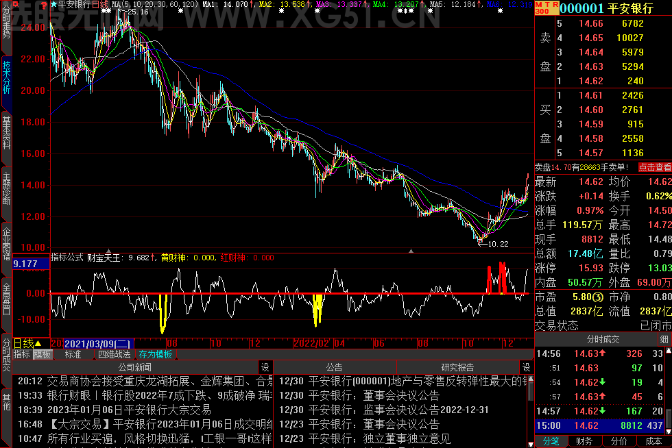Select the 财务 tab

click(584, 441)
